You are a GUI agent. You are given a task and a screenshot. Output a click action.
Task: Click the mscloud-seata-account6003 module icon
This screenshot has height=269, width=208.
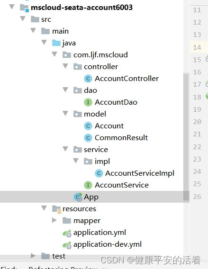(x=24, y=8)
